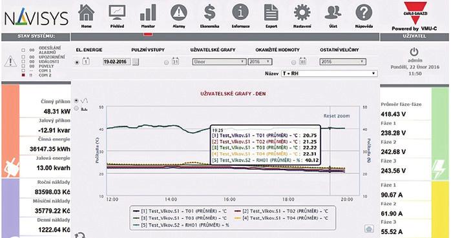Switch to the EL. ENERGIE tab
Viewport: 451px width, 238px height.
point(89,50)
